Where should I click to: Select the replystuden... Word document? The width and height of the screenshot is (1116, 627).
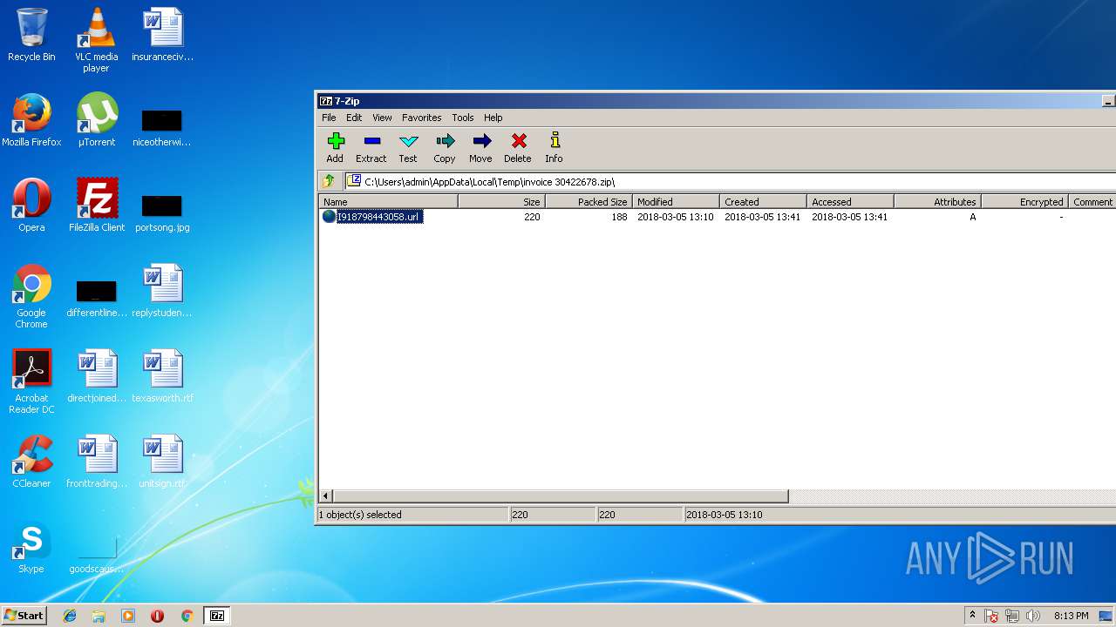[x=162, y=291]
